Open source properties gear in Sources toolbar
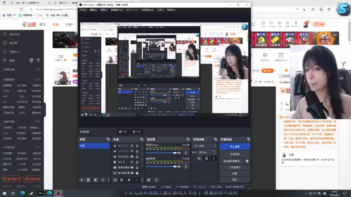This screenshot has height=197, width=351. (x=129, y=180)
